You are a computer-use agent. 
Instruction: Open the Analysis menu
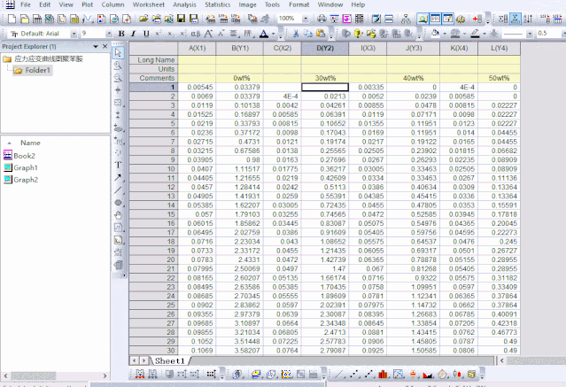(x=184, y=4)
